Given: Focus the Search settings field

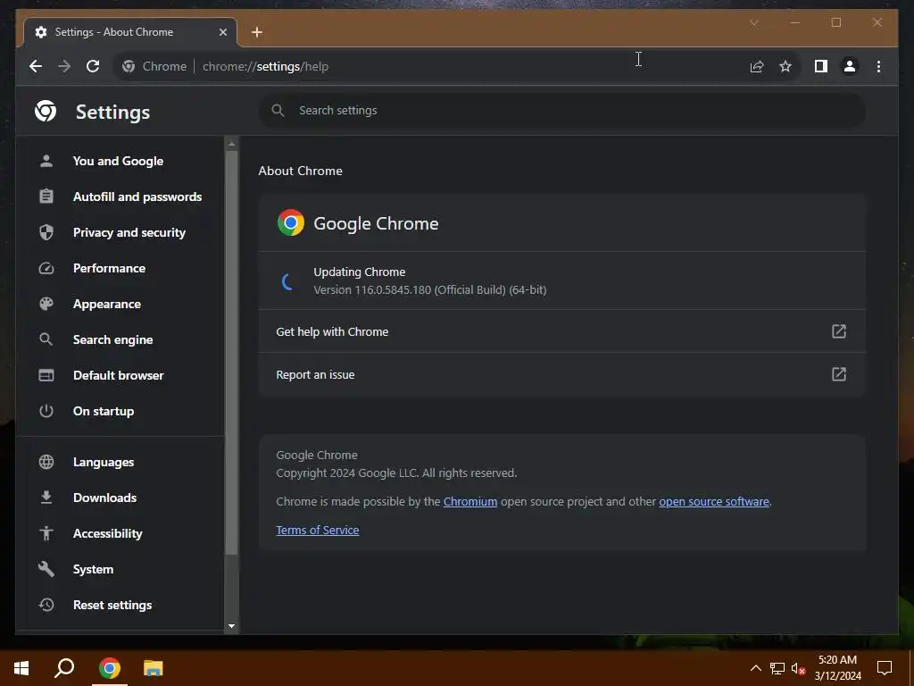Looking at the screenshot, I should [x=562, y=110].
